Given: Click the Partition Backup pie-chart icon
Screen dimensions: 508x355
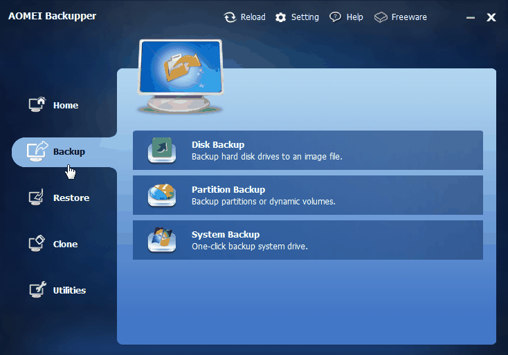Looking at the screenshot, I should click(x=162, y=195).
